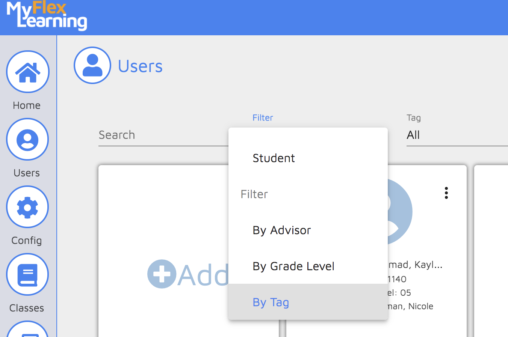Open the three-dot menu on the student card

coord(446,193)
